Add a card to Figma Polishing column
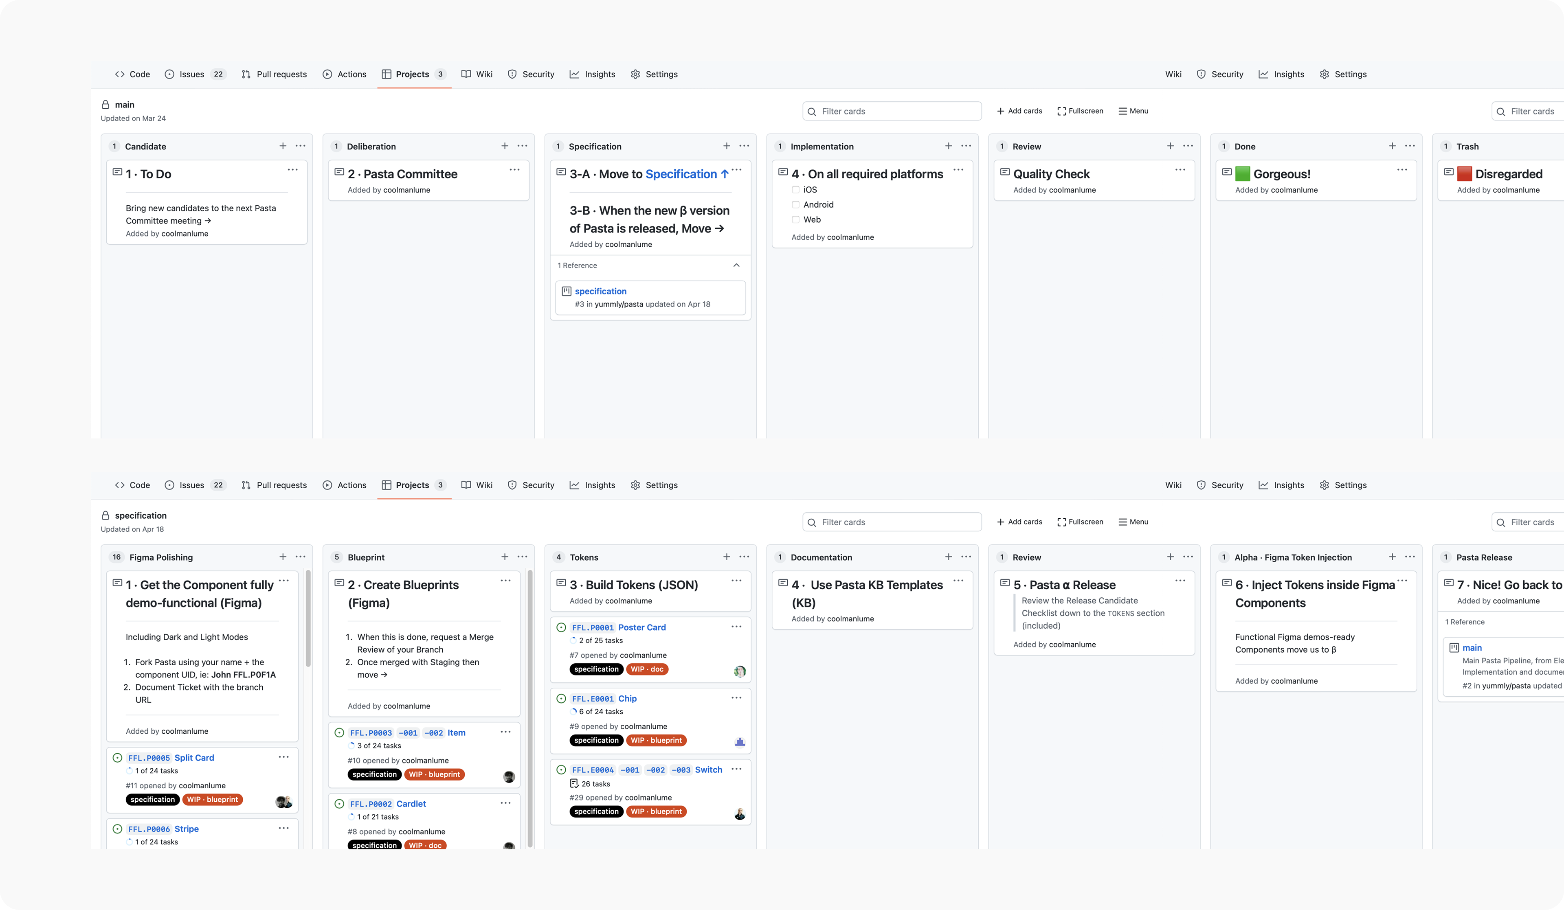 pyautogui.click(x=282, y=557)
